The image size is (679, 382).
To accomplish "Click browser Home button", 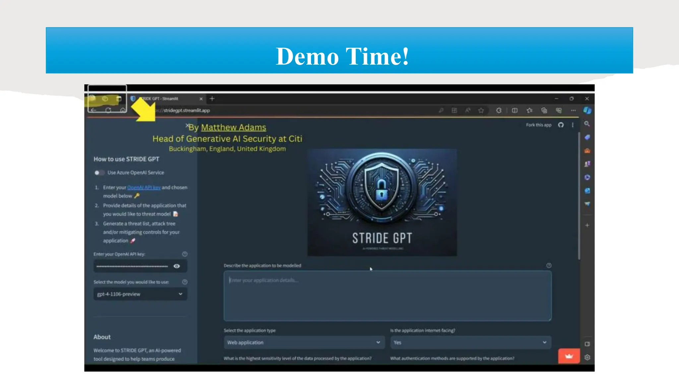I will (123, 110).
